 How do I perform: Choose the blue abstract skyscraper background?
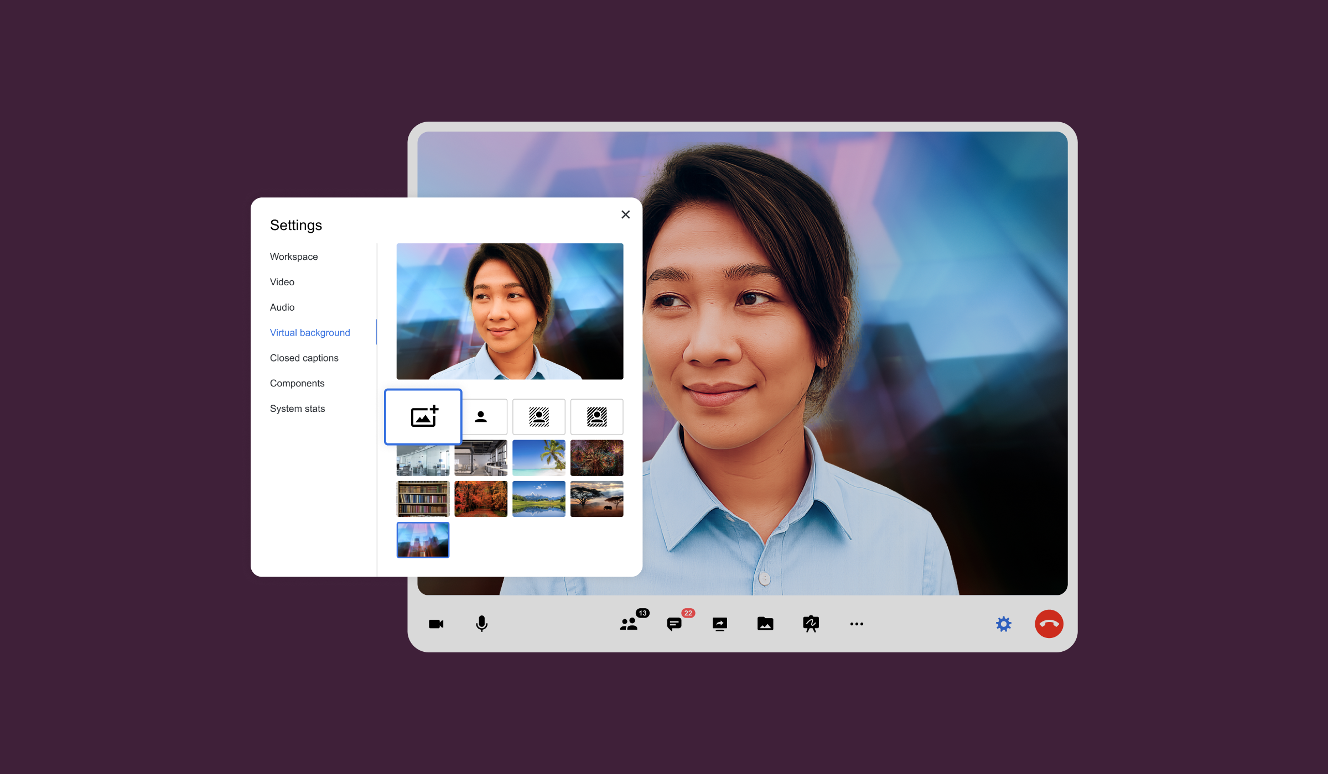423,540
